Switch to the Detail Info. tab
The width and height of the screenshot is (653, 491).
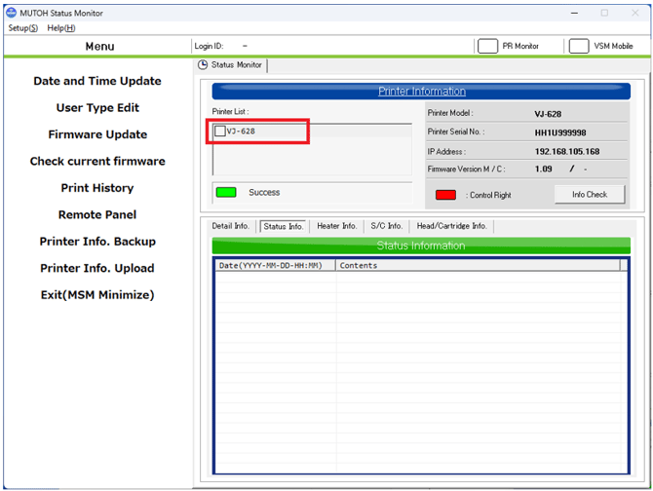click(x=231, y=226)
